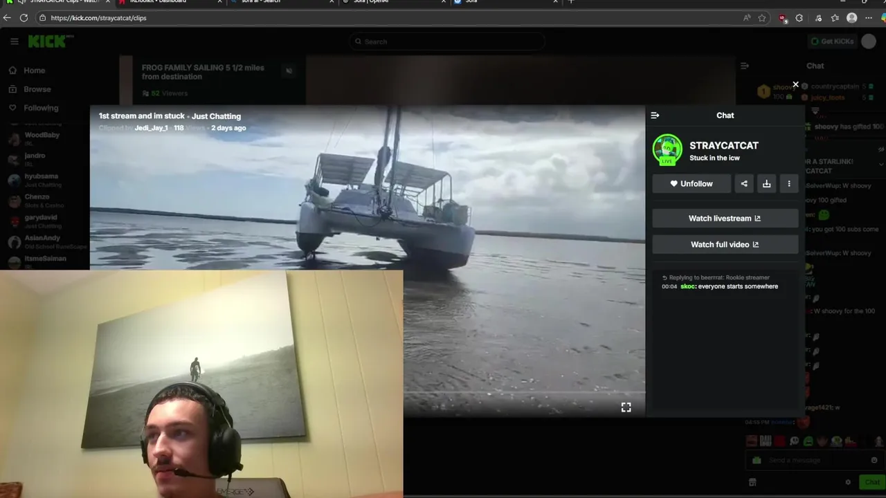Expand the pinned message chevron in chat

coord(881,164)
